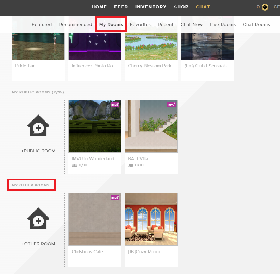Click the Influencer Photo Ro... title

[x=94, y=66]
